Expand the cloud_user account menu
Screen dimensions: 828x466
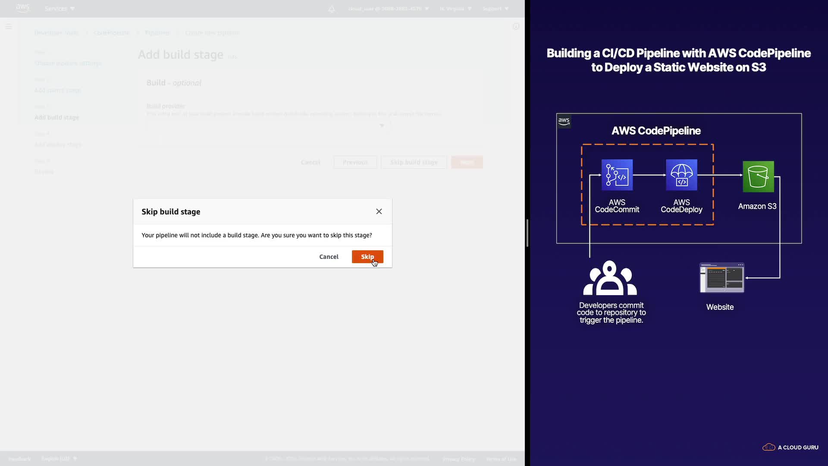388,9
